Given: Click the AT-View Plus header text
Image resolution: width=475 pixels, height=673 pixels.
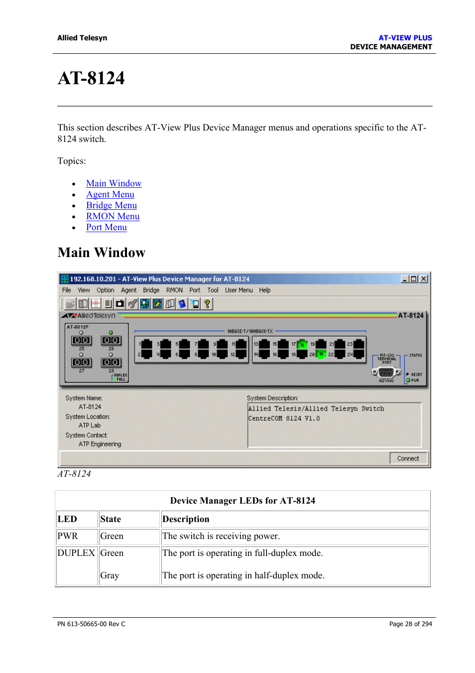Looking at the screenshot, I should [x=405, y=38].
